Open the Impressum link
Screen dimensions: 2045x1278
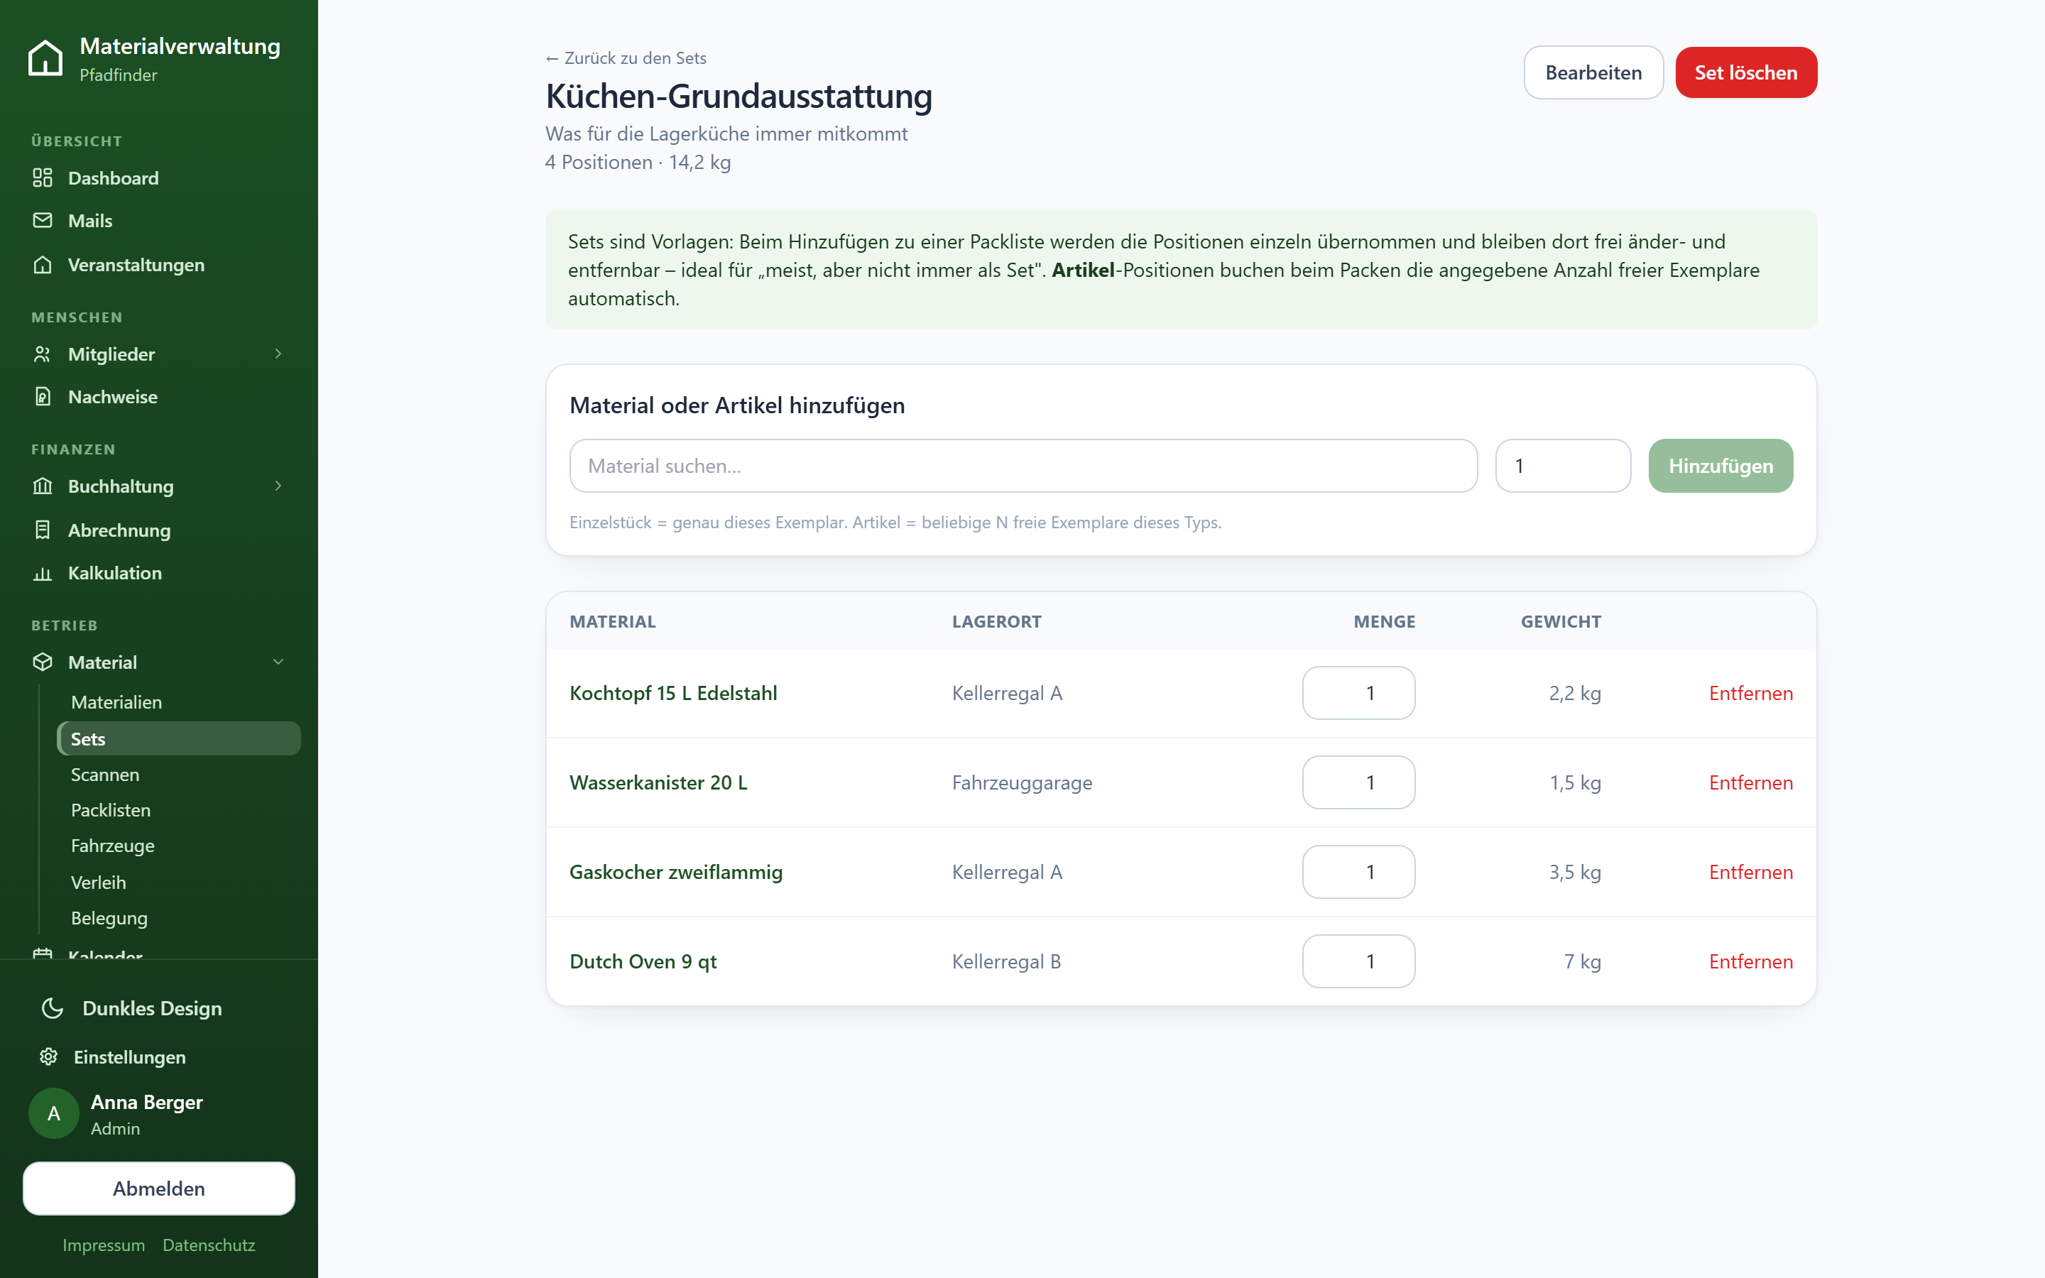pyautogui.click(x=103, y=1245)
